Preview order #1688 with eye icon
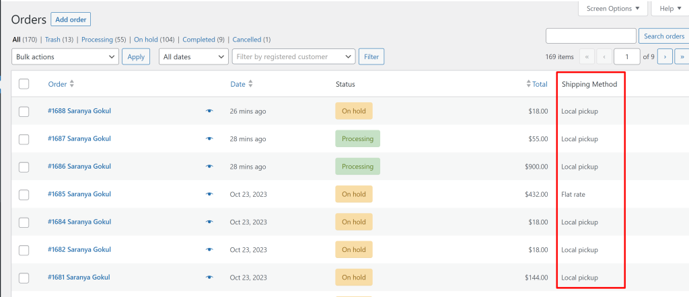This screenshot has width=689, height=297. tap(209, 111)
